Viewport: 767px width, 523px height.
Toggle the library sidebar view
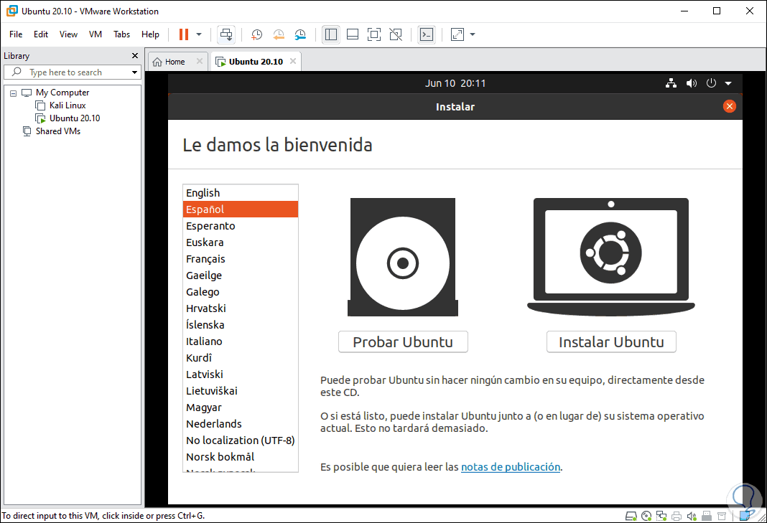(x=331, y=34)
